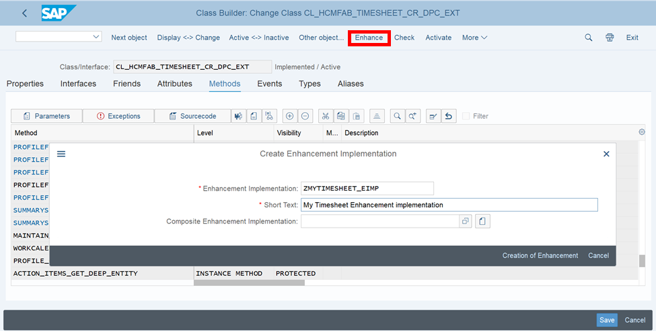This screenshot has height=331, width=656.
Task: Open method Parameters
Action: (x=46, y=116)
